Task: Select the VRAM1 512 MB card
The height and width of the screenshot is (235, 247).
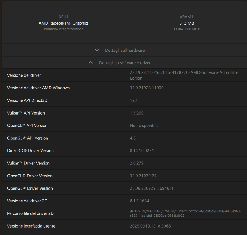Action: [x=186, y=23]
